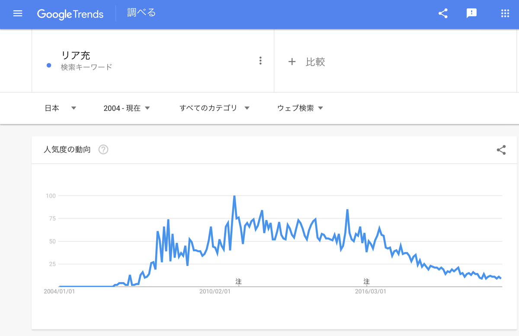The width and height of the screenshot is (519, 336).
Task: Share the 人気度の動向 chart
Action: tap(501, 150)
